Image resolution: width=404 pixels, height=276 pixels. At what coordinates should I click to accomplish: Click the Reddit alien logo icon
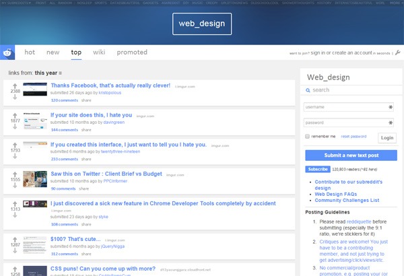coord(7,53)
